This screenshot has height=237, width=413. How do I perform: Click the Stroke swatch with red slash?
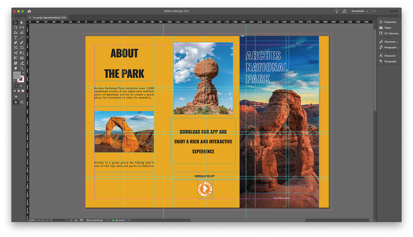click(20, 79)
